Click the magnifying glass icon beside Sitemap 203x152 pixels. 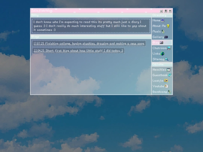[167, 59]
